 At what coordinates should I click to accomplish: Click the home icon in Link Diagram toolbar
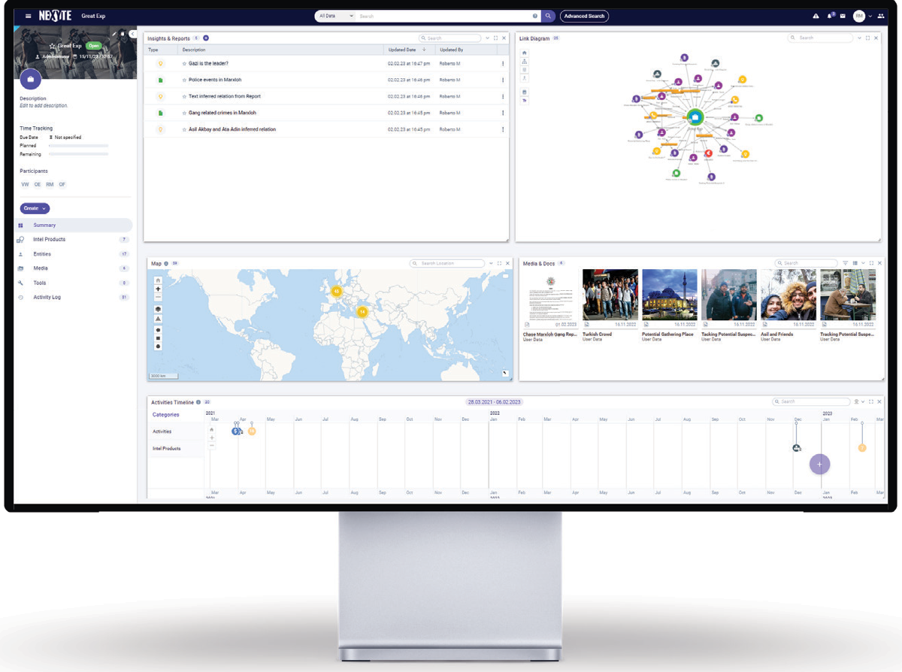(525, 53)
